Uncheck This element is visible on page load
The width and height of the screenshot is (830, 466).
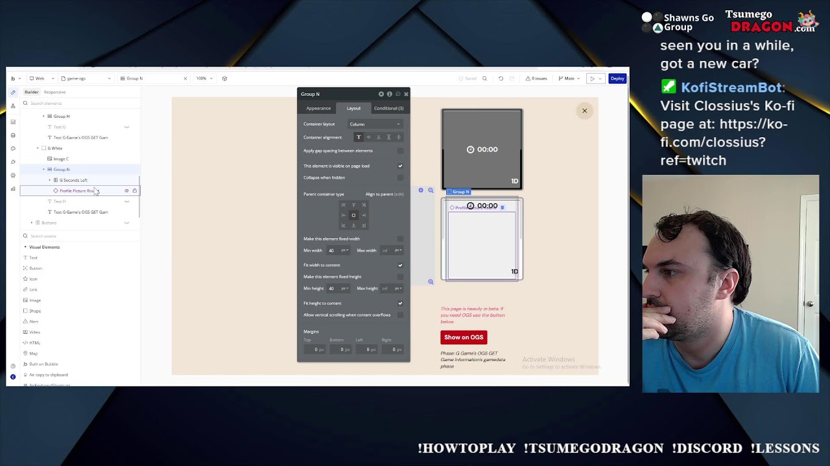click(400, 166)
